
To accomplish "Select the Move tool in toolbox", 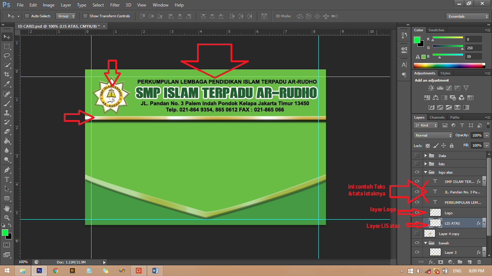I will (x=7, y=37).
